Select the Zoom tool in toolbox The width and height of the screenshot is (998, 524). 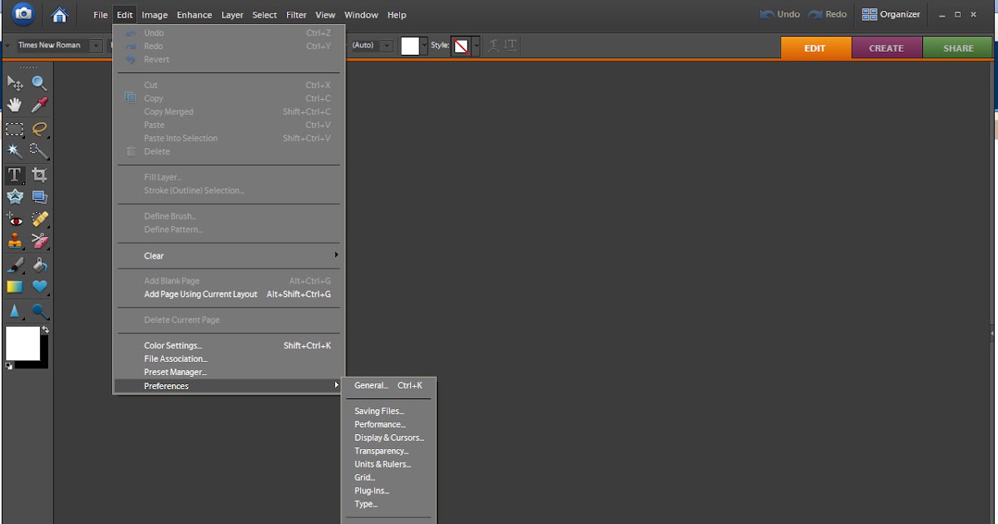39,82
